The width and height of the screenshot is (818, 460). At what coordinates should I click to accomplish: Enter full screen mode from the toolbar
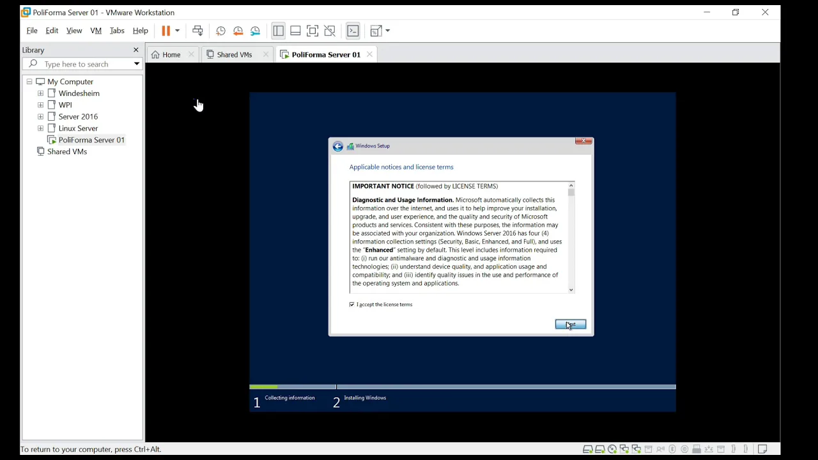point(313,31)
